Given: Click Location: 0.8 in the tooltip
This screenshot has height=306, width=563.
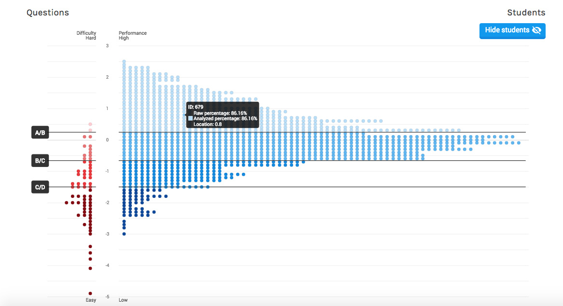Looking at the screenshot, I should point(208,124).
